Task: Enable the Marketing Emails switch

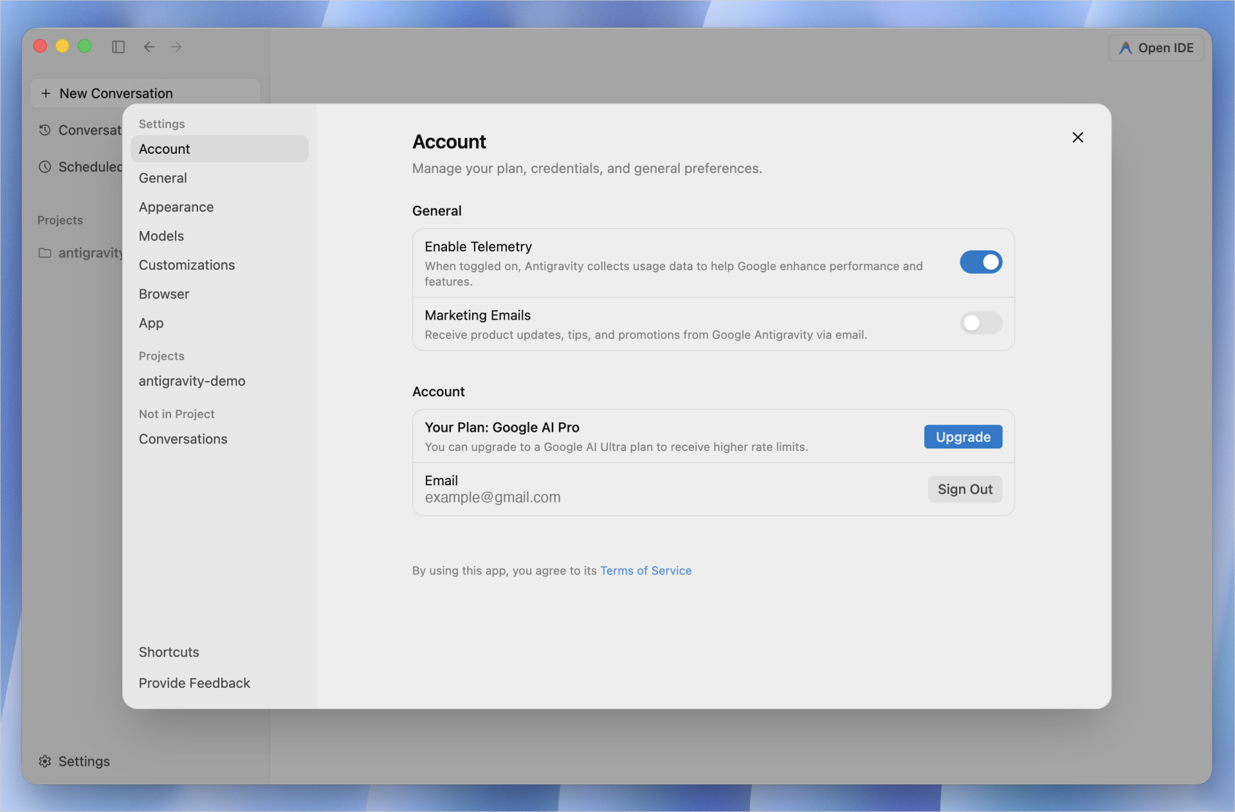Action: coord(981,323)
